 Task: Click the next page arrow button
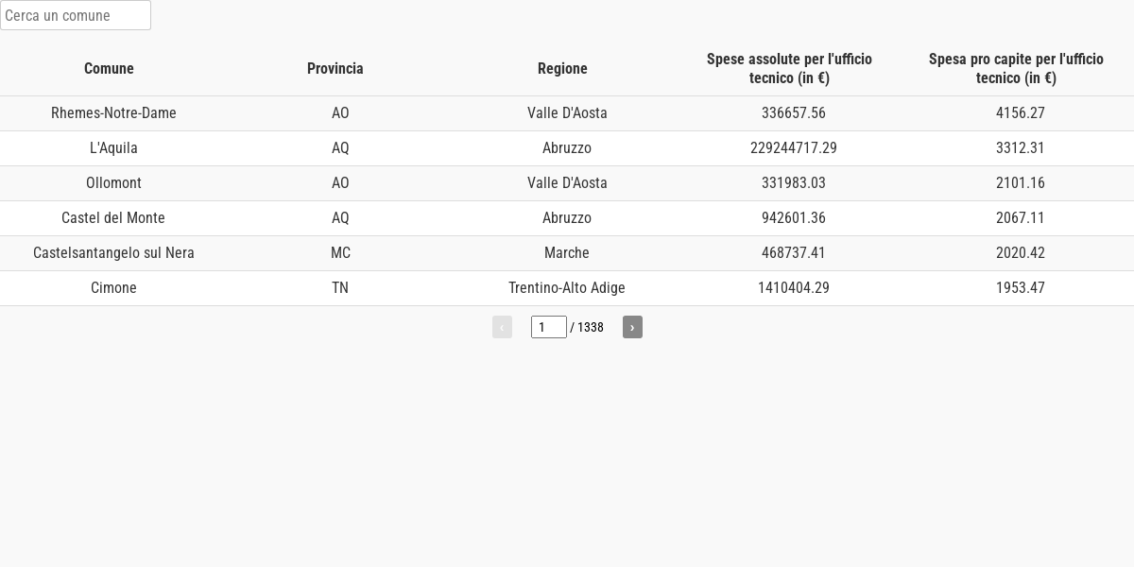(632, 327)
